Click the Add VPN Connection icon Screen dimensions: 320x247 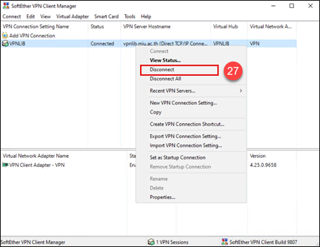(5, 36)
